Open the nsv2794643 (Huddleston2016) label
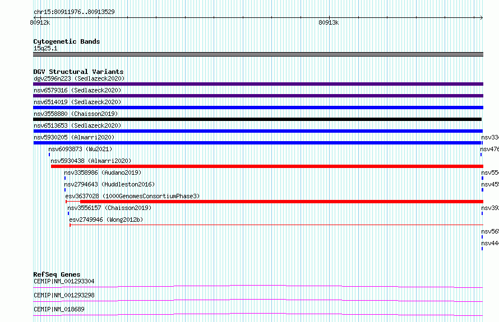This screenshot has width=499, height=322. [x=109, y=184]
